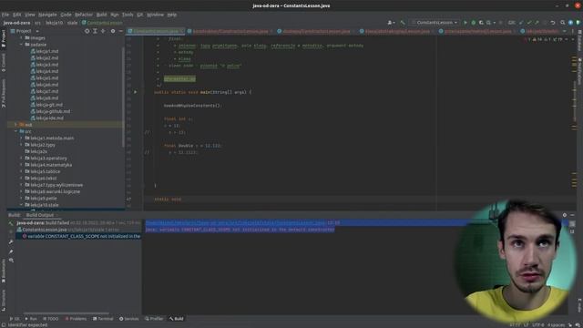The height and width of the screenshot is (328, 583).
Task: Expand the lekcja3.operatory package
Action: (22, 158)
